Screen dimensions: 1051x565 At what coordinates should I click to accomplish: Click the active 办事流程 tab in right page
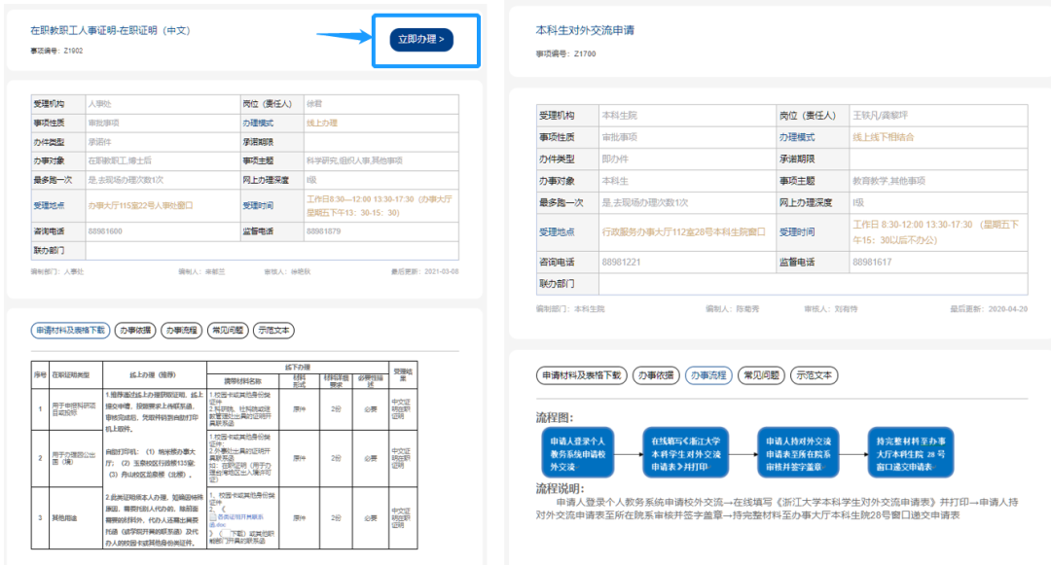click(707, 375)
